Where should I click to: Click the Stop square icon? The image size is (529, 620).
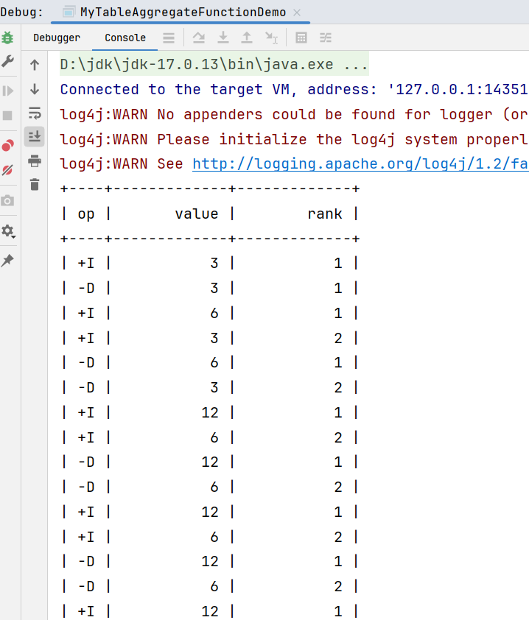tap(7, 116)
